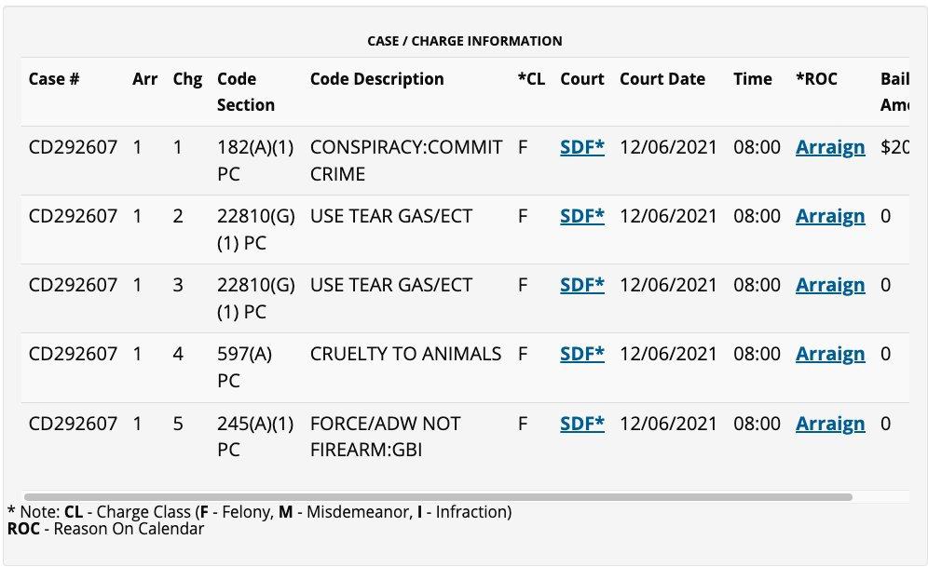Click the *ROC column header
This screenshot has width=928, height=567.
816,79
